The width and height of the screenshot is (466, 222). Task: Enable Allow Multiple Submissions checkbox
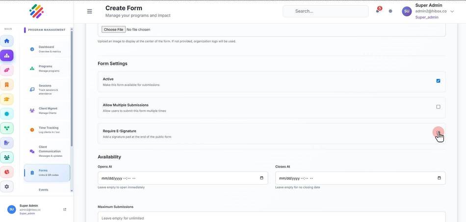[438, 107]
